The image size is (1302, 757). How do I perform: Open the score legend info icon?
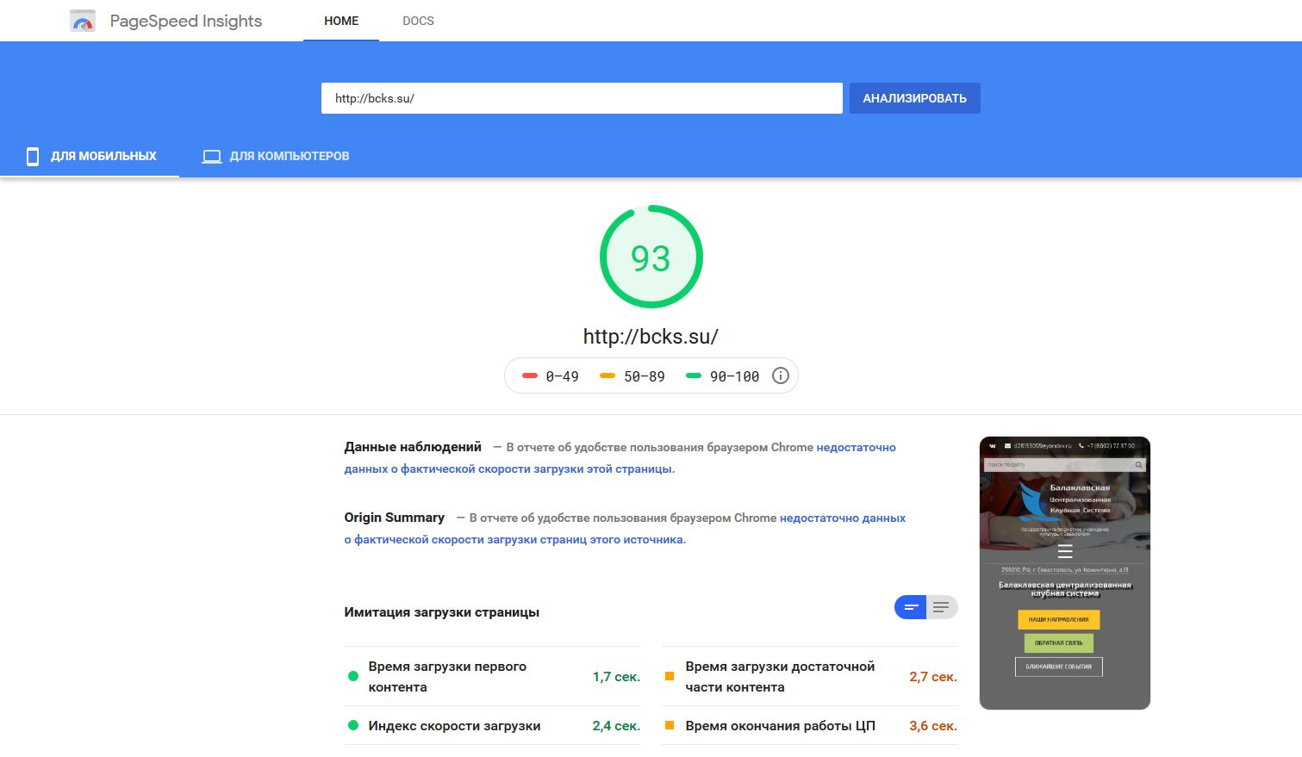781,375
